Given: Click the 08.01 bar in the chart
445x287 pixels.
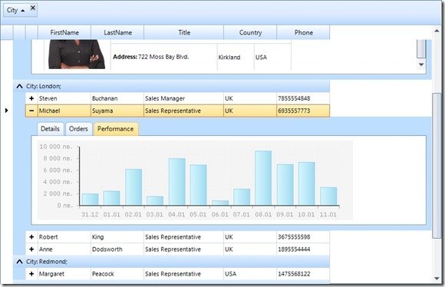Looking at the screenshot, I should click(x=263, y=178).
